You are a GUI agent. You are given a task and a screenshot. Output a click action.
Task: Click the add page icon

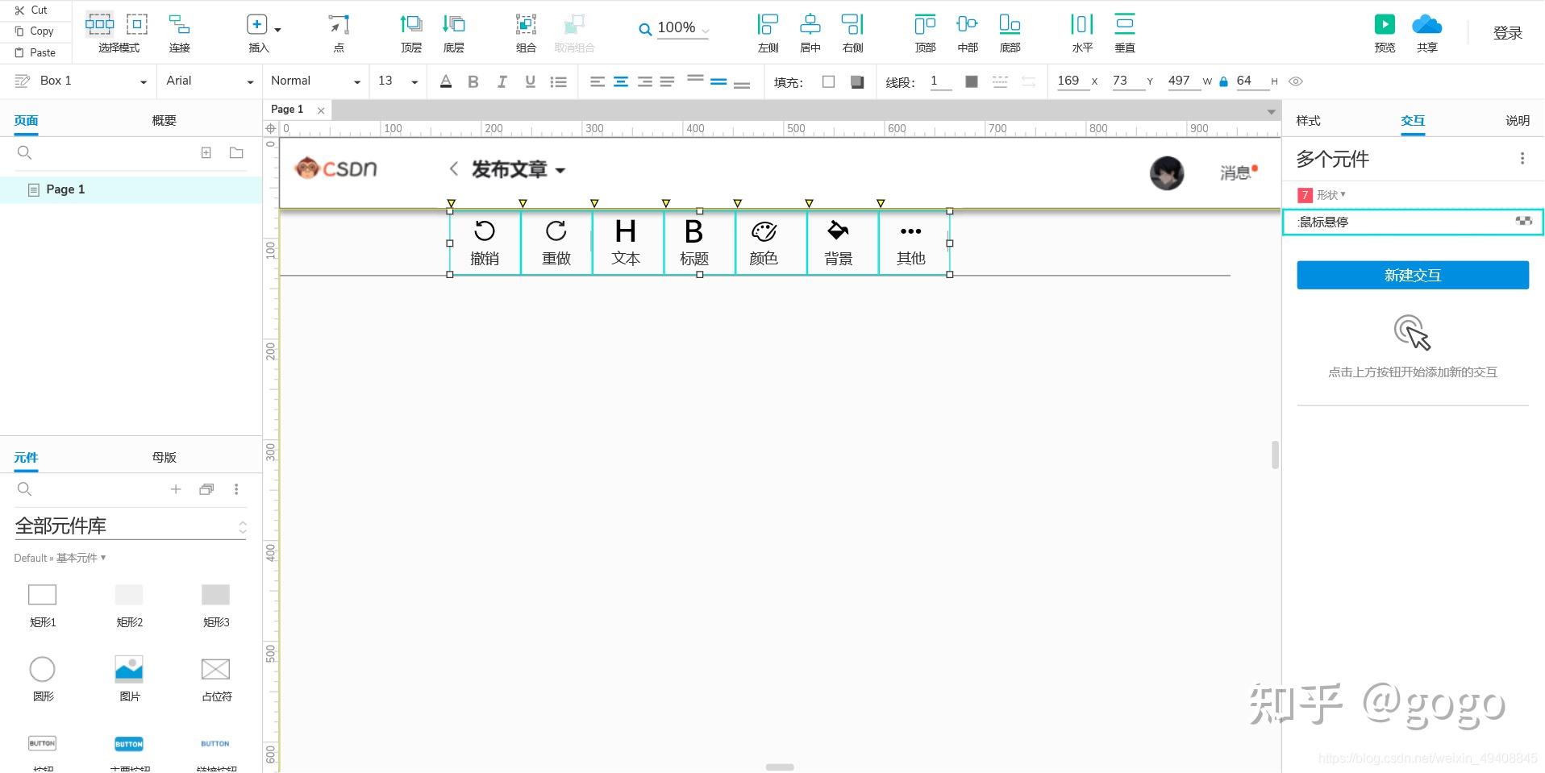pyautogui.click(x=206, y=152)
